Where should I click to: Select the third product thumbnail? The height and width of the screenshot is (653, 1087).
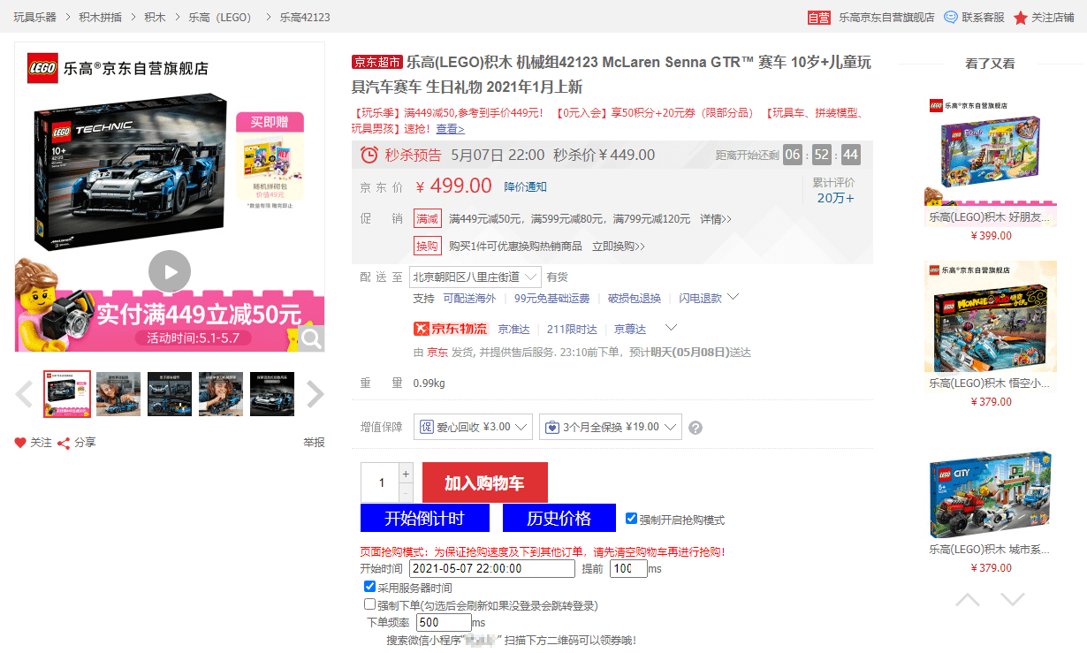pyautogui.click(x=170, y=394)
